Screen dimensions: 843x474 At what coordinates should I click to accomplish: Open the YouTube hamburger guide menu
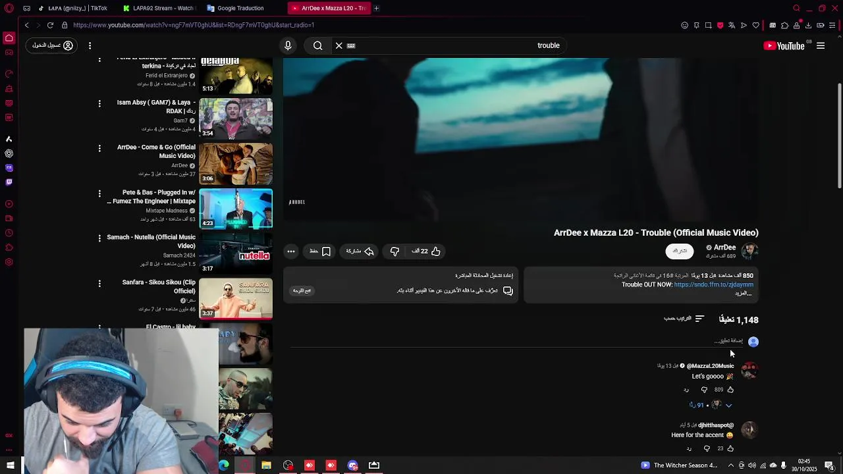point(821,45)
